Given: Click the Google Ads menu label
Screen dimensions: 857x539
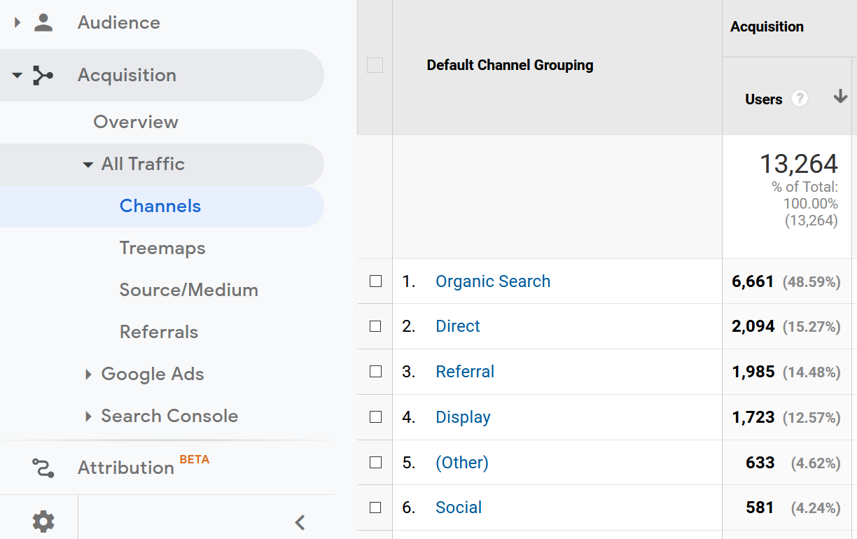Looking at the screenshot, I should click(x=153, y=374).
